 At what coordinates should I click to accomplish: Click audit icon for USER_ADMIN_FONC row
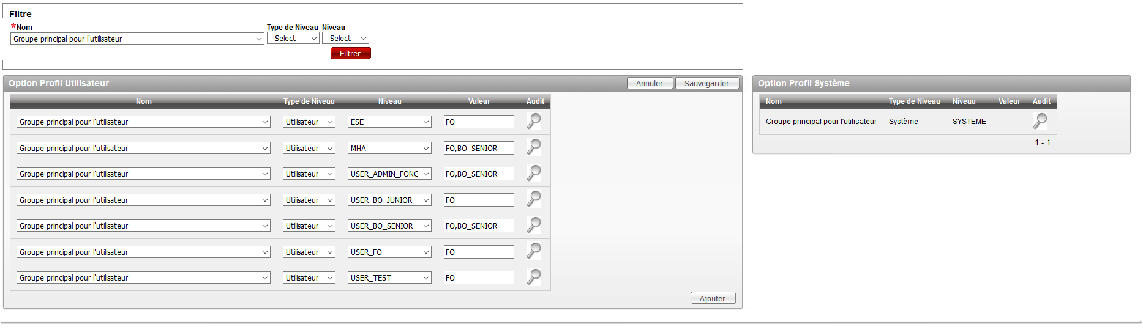(x=534, y=174)
